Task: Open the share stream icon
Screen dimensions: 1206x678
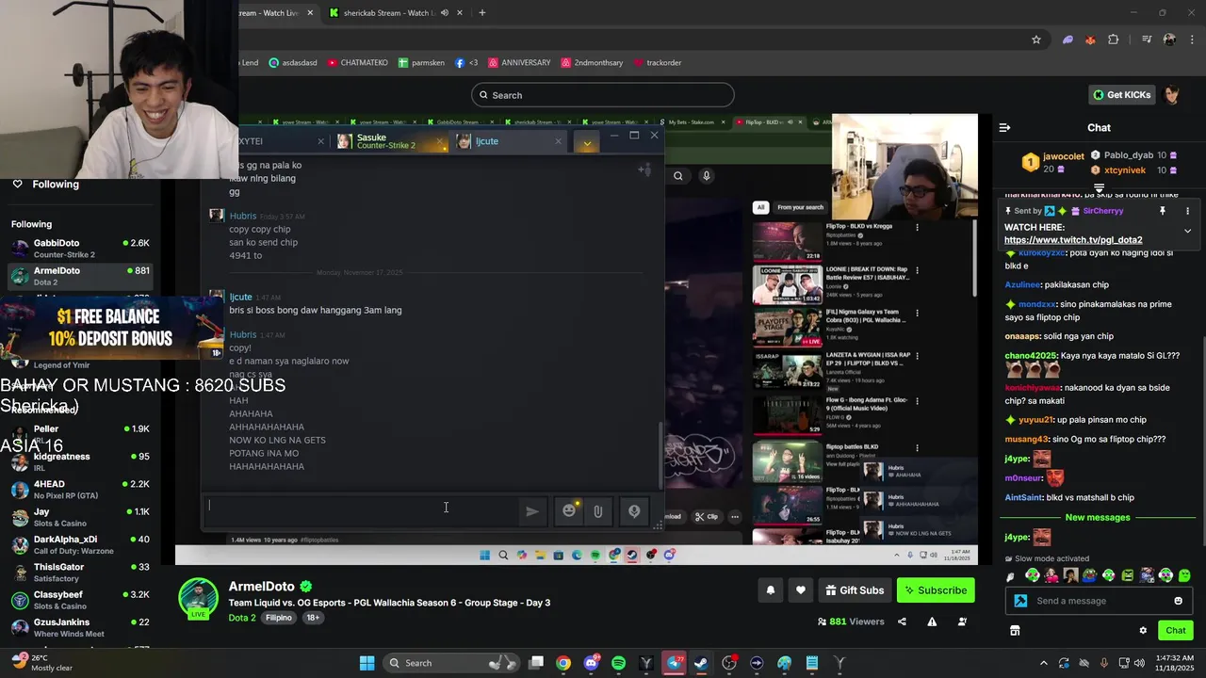Action: point(902,621)
